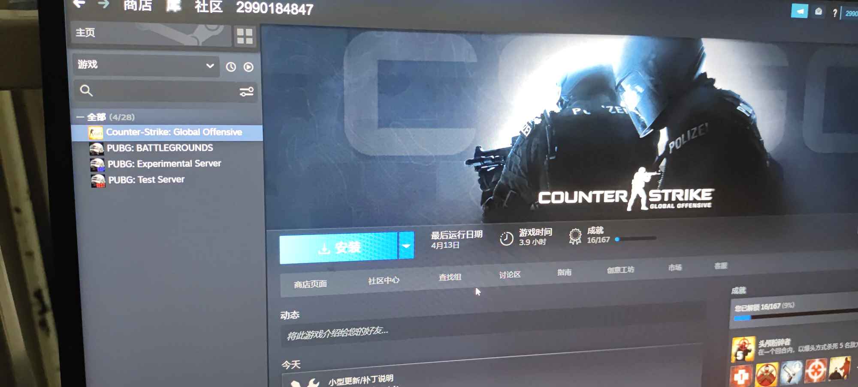
Task: Open the 商店页面 tab
Action: point(310,284)
